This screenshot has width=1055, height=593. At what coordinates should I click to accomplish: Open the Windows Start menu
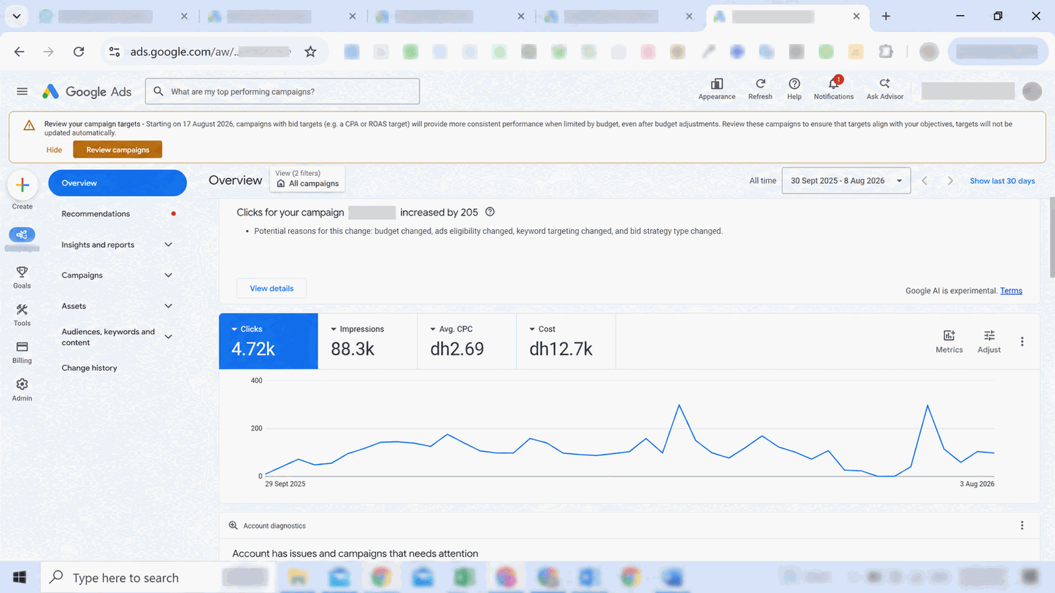point(20,578)
